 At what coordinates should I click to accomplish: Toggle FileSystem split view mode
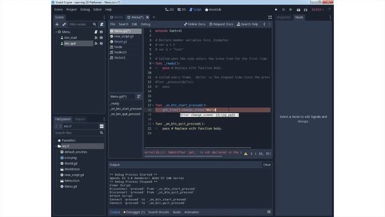102,126
